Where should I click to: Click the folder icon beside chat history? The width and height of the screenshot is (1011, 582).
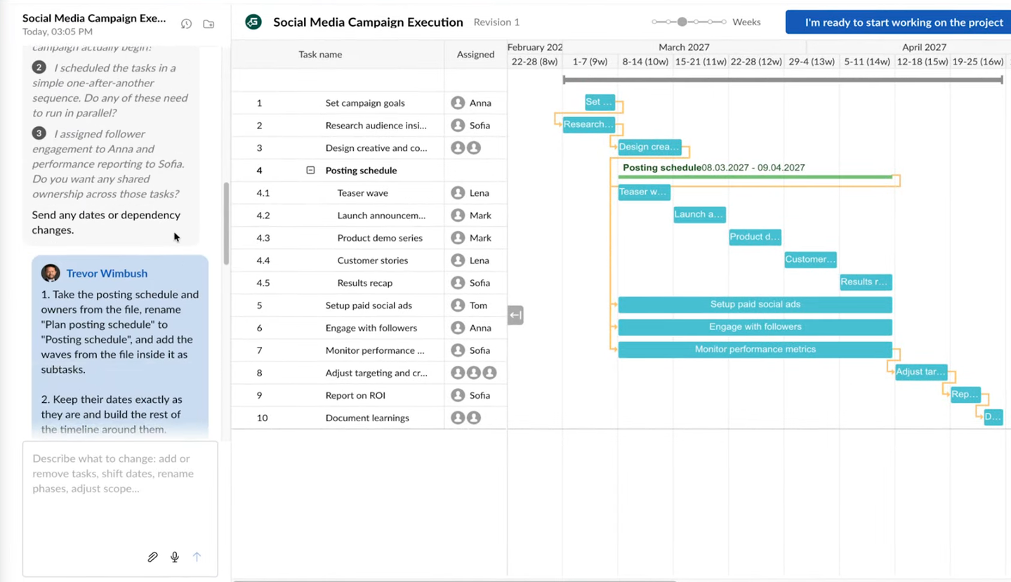(209, 24)
